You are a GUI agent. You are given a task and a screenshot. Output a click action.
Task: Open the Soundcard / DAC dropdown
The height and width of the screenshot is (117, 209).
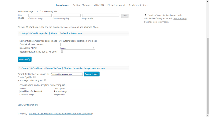click(x=78, y=48)
